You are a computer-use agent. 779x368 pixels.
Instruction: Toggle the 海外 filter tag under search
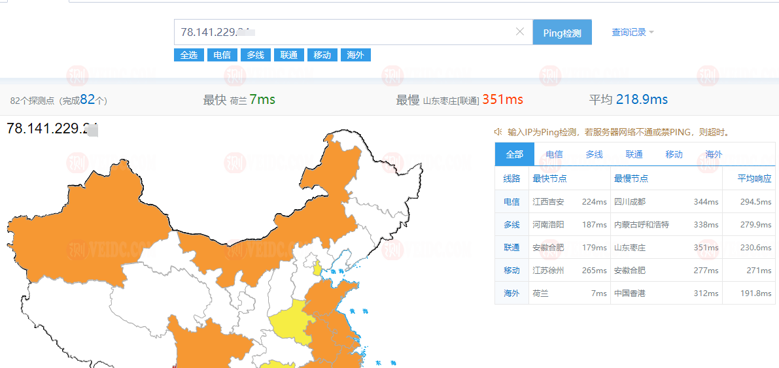coord(356,55)
